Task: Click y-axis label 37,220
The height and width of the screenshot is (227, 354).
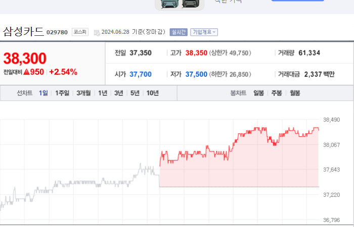Action: 331,195
